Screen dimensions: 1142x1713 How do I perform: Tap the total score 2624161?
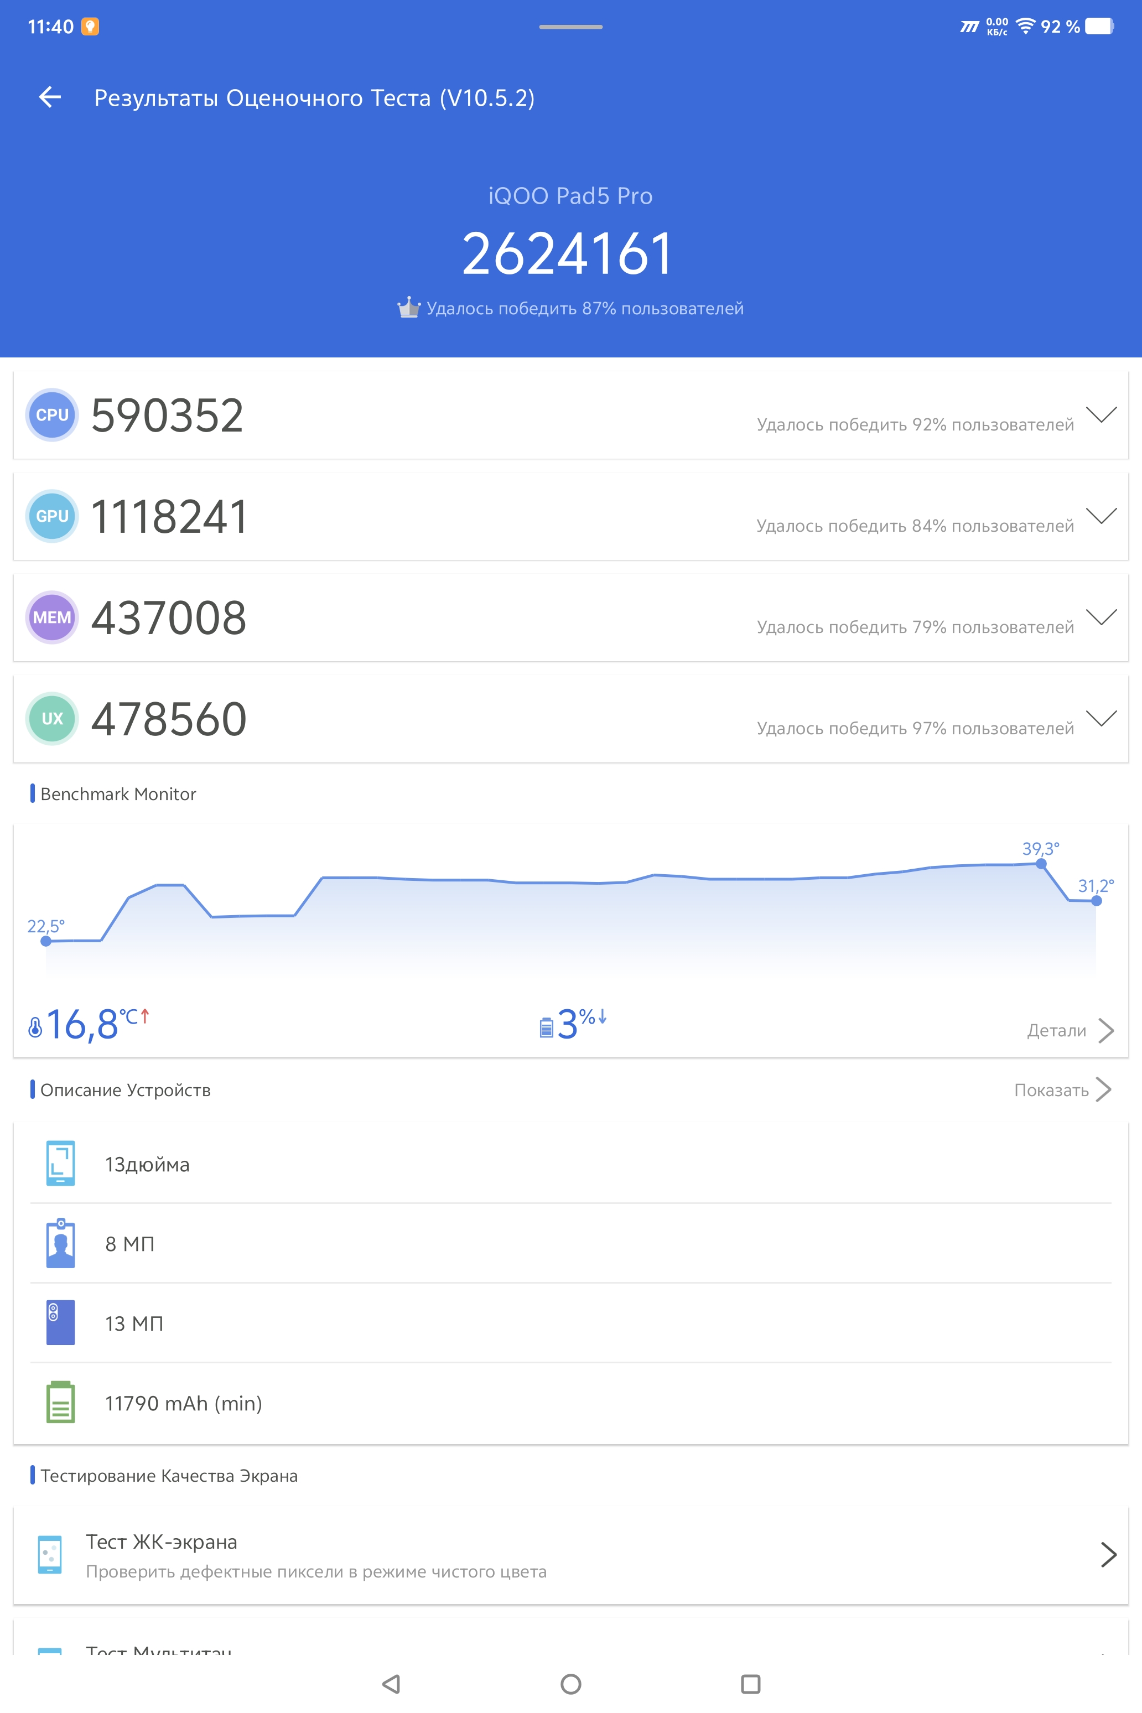(x=568, y=253)
